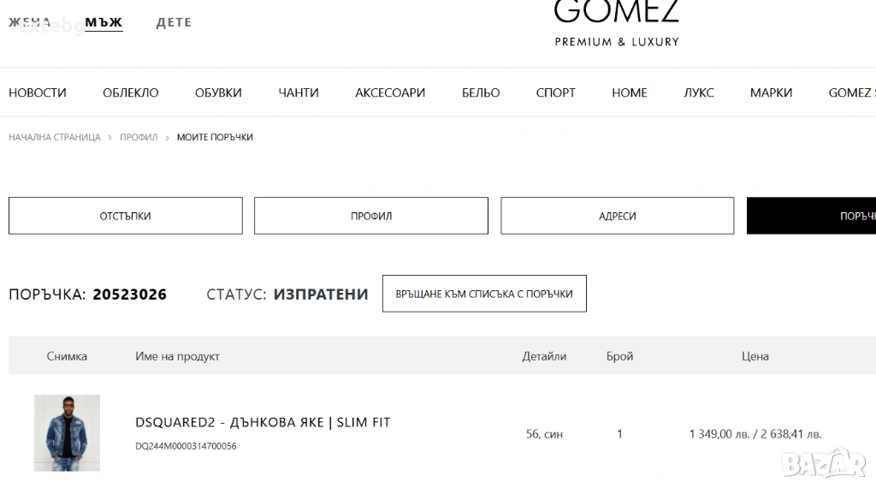
Task: Open the ЛУКС menu item
Action: click(699, 92)
